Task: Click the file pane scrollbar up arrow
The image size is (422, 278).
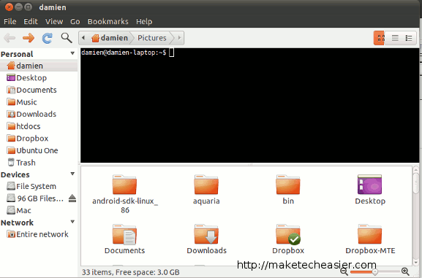Action: pyautogui.click(x=416, y=169)
